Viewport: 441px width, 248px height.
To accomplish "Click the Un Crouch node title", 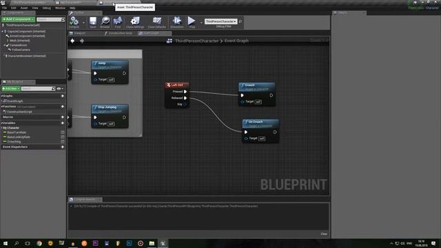I will [256, 122].
